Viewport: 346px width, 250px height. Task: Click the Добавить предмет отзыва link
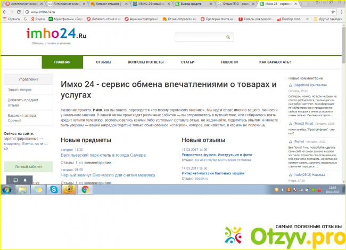[x=23, y=103]
